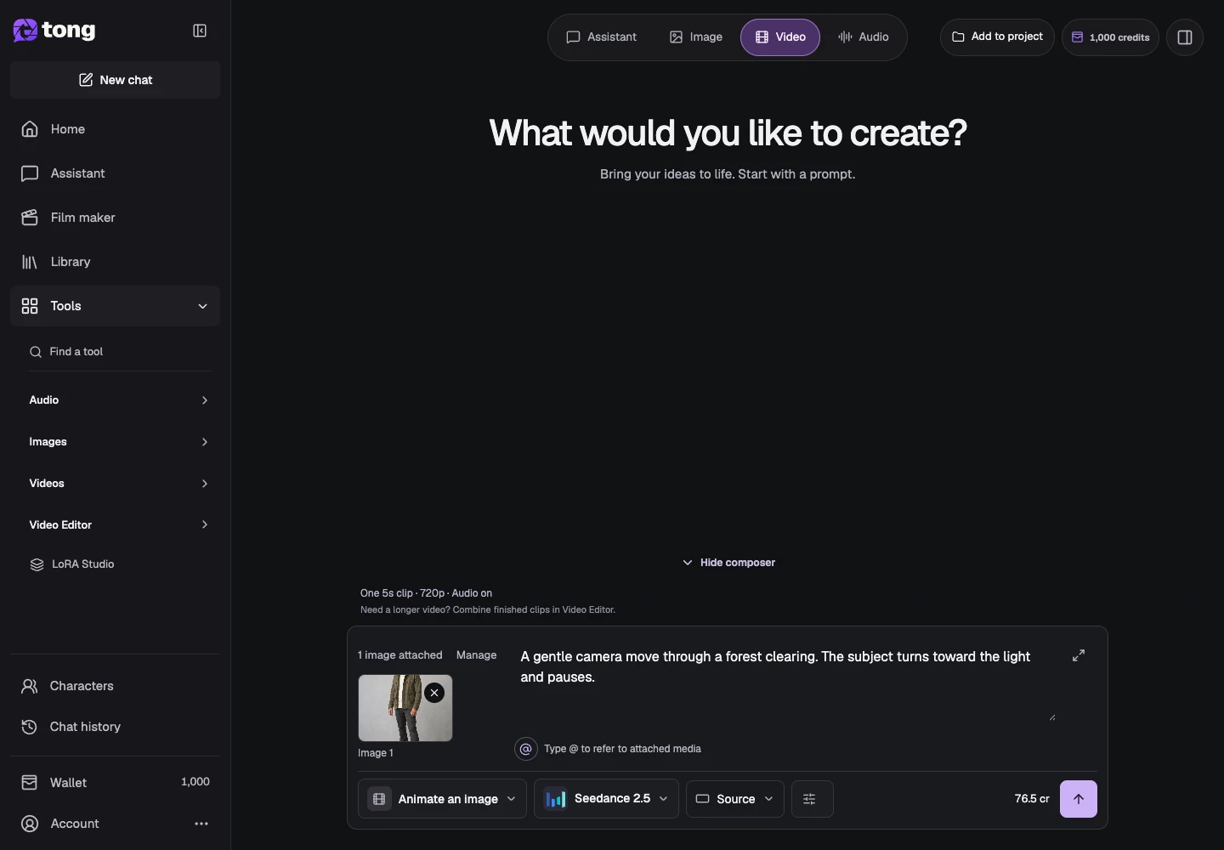Open the Seedance 2.5 model dropdown
This screenshot has width=1224, height=850.
pos(606,799)
